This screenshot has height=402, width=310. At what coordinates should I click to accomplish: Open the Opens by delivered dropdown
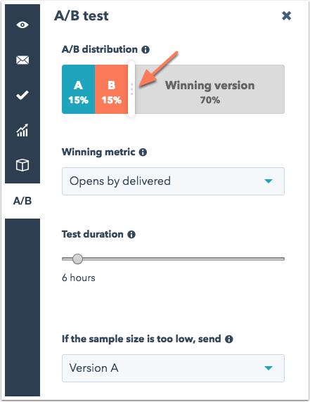coord(173,181)
